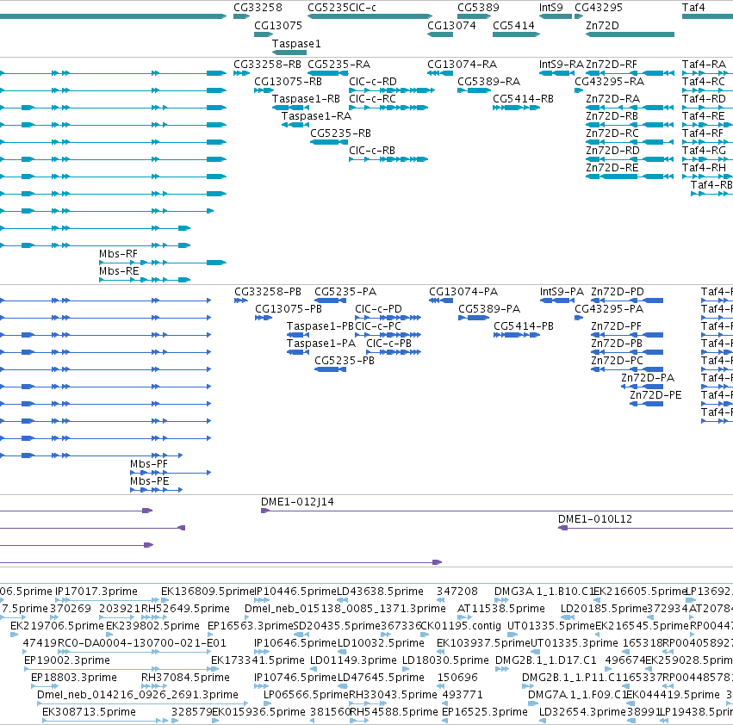Image resolution: width=733 pixels, height=725 pixels.
Task: Click transcript CG5235-RB label
Action: 340,133
